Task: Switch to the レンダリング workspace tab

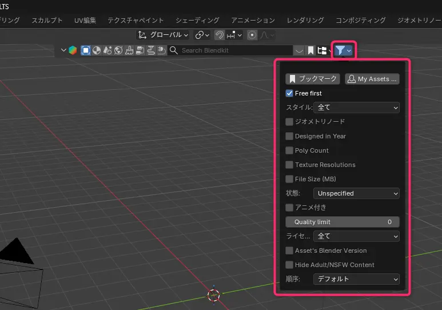Action: 305,21
